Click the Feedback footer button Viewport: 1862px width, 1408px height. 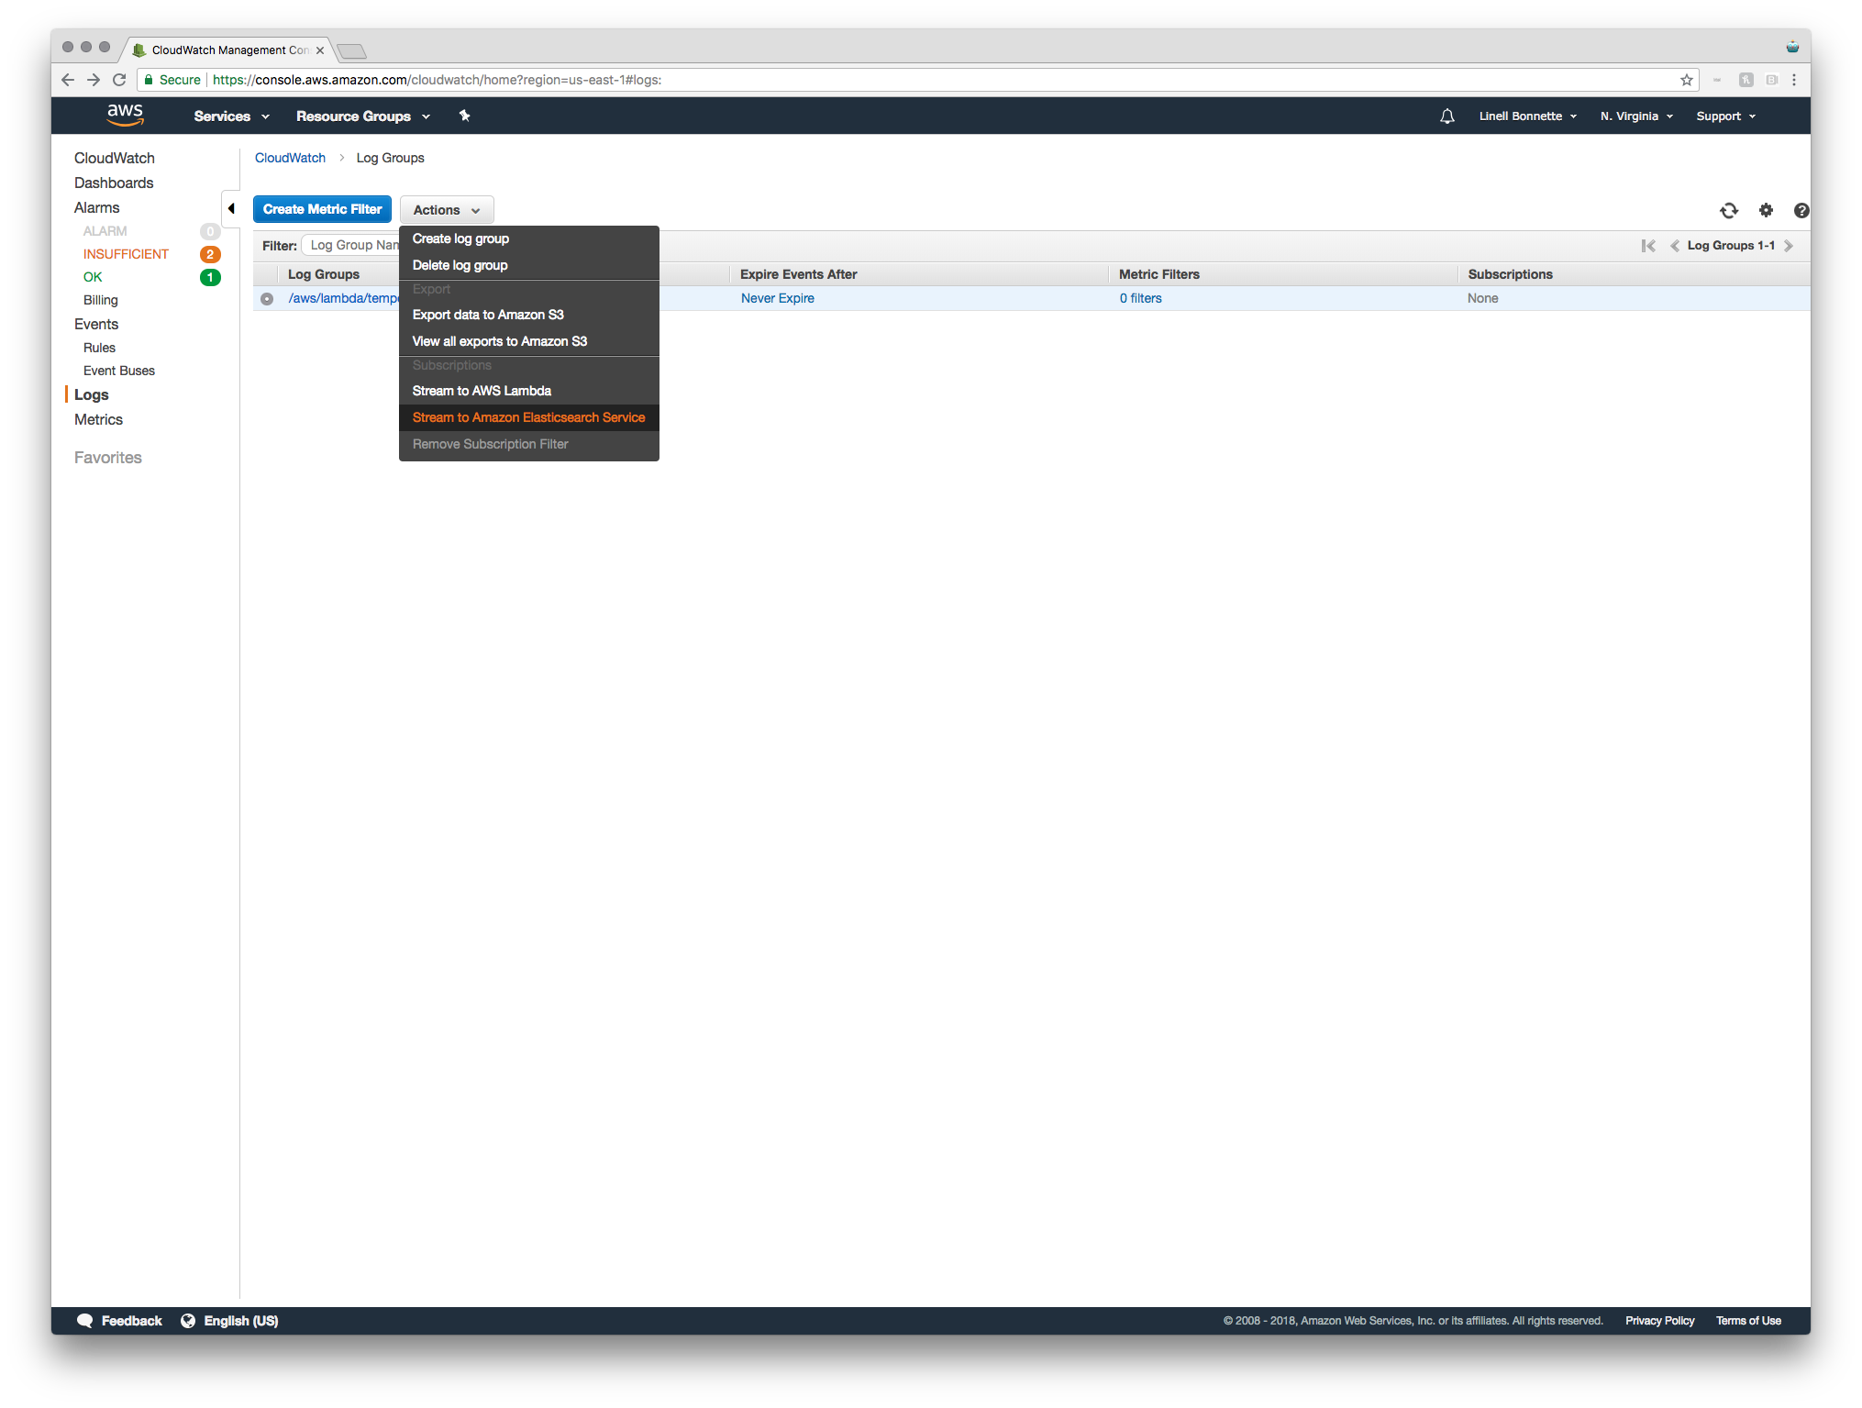[119, 1321]
